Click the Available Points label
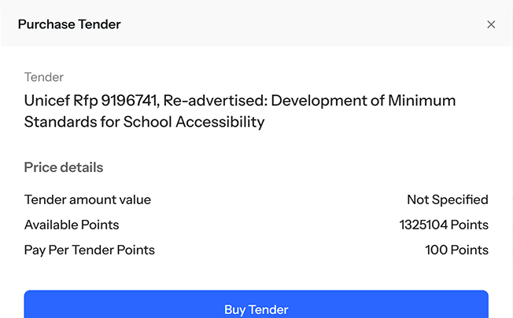513x318 pixels. pyautogui.click(x=72, y=225)
